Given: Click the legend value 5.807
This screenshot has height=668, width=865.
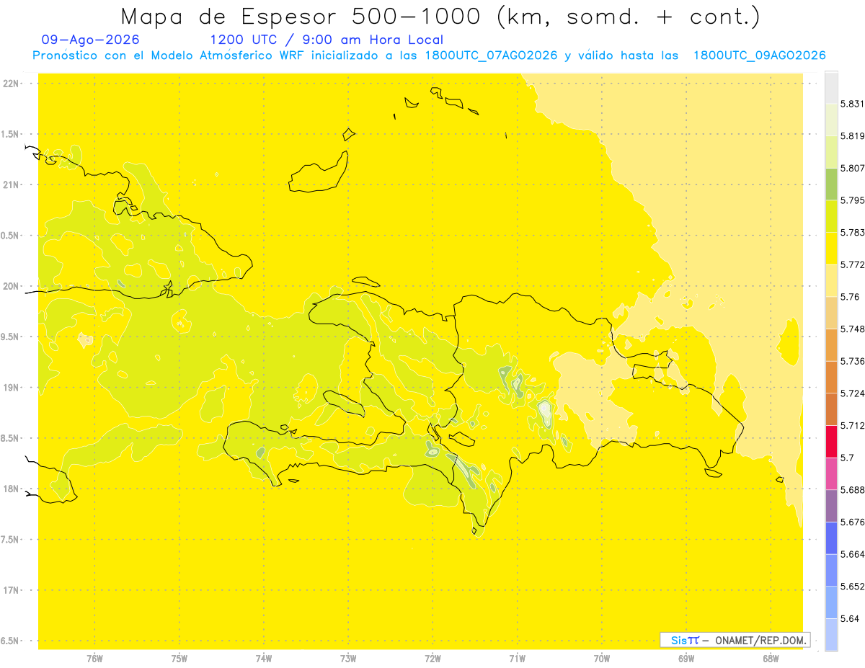Looking at the screenshot, I should click(853, 168).
